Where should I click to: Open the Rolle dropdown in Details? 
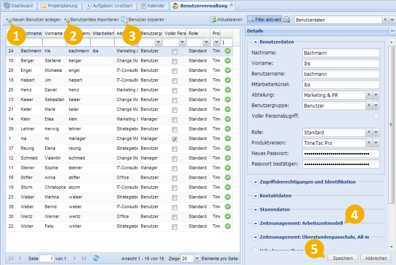click(376, 132)
